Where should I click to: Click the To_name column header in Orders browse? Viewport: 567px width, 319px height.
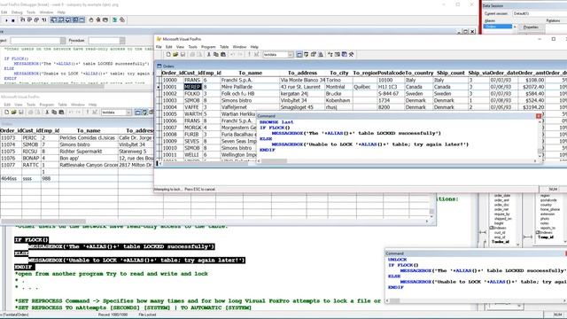click(x=250, y=73)
